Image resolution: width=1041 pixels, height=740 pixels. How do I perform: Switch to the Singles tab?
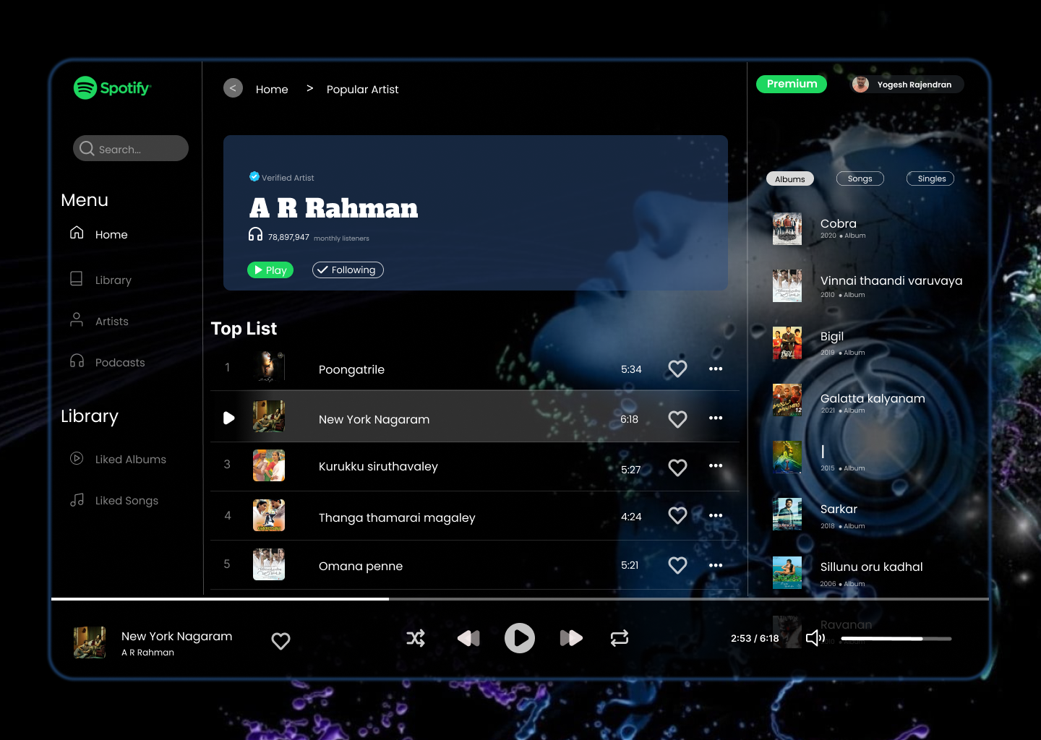click(x=930, y=178)
